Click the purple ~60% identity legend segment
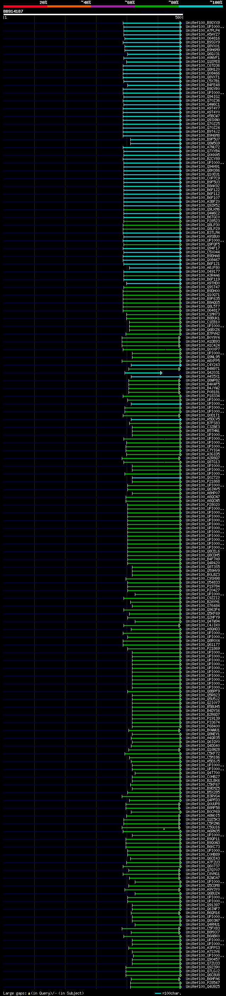Image resolution: width=226 pixels, height=996 pixels. coord(113,6)
